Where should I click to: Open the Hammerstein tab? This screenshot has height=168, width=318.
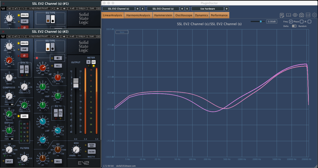pyautogui.click(x=163, y=15)
